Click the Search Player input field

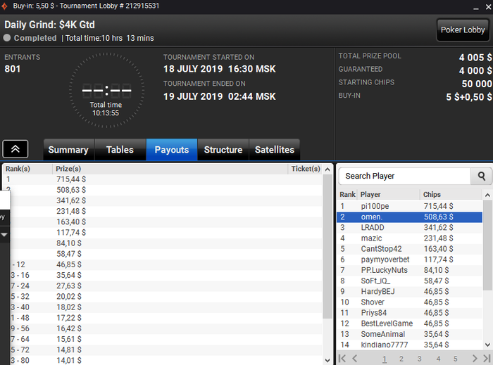[405, 176]
